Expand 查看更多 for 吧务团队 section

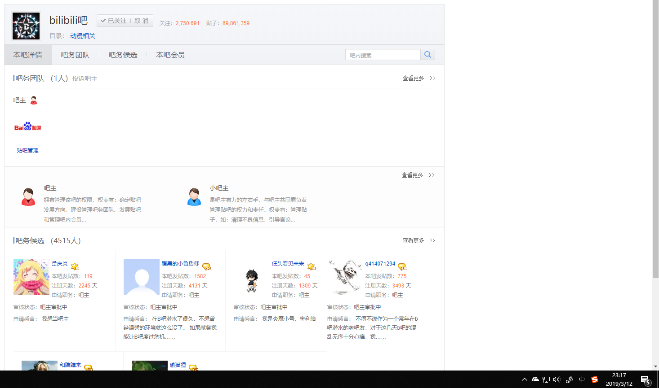coord(418,78)
